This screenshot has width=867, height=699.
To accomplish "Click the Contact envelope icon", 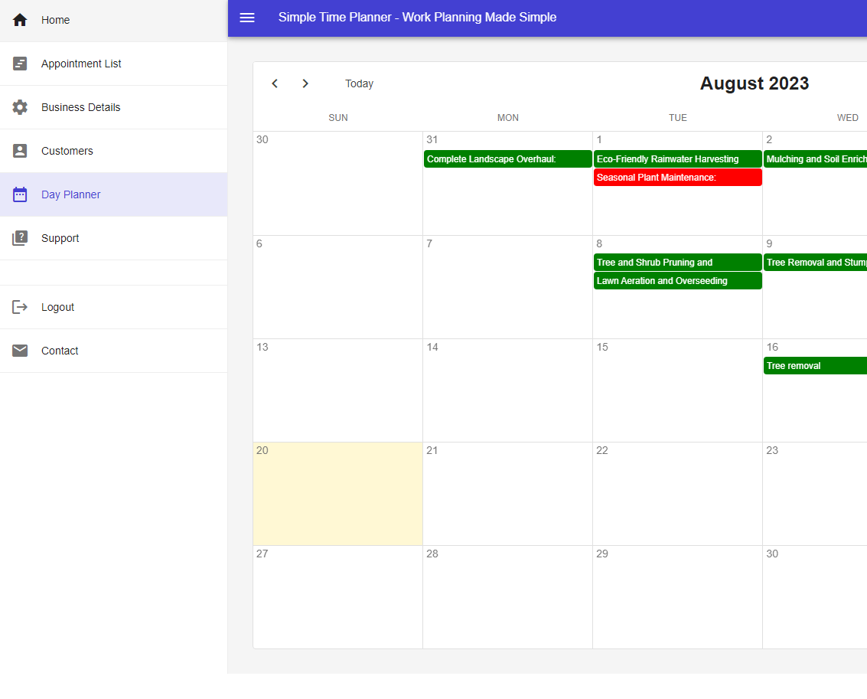I will pos(20,351).
